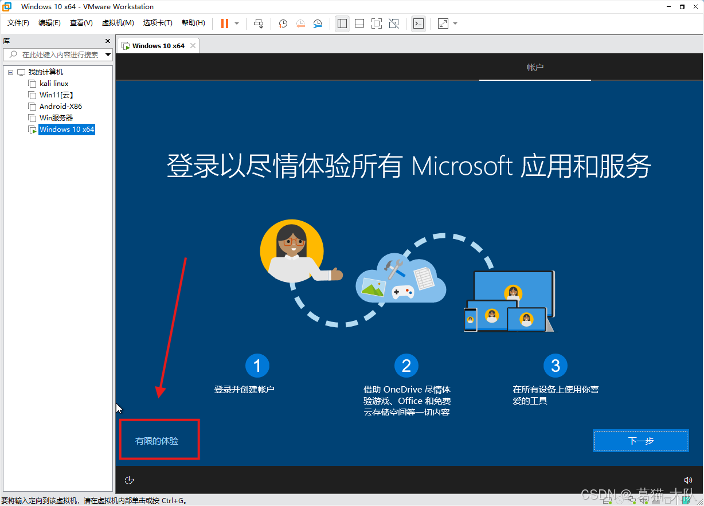Click the ease of access icon

(x=130, y=480)
